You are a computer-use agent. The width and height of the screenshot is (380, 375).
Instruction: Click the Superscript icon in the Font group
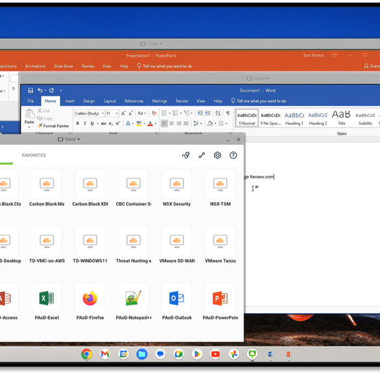[x=118, y=123]
